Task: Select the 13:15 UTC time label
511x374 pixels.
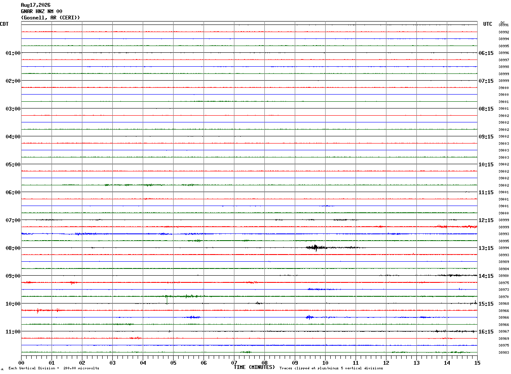Action: (x=487, y=248)
